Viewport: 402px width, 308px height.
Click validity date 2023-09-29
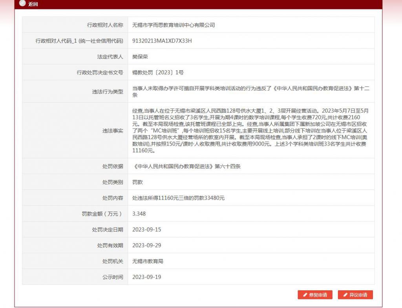[147, 245]
